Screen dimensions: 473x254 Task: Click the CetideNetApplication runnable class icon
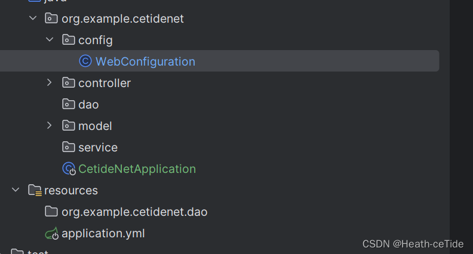(69, 169)
